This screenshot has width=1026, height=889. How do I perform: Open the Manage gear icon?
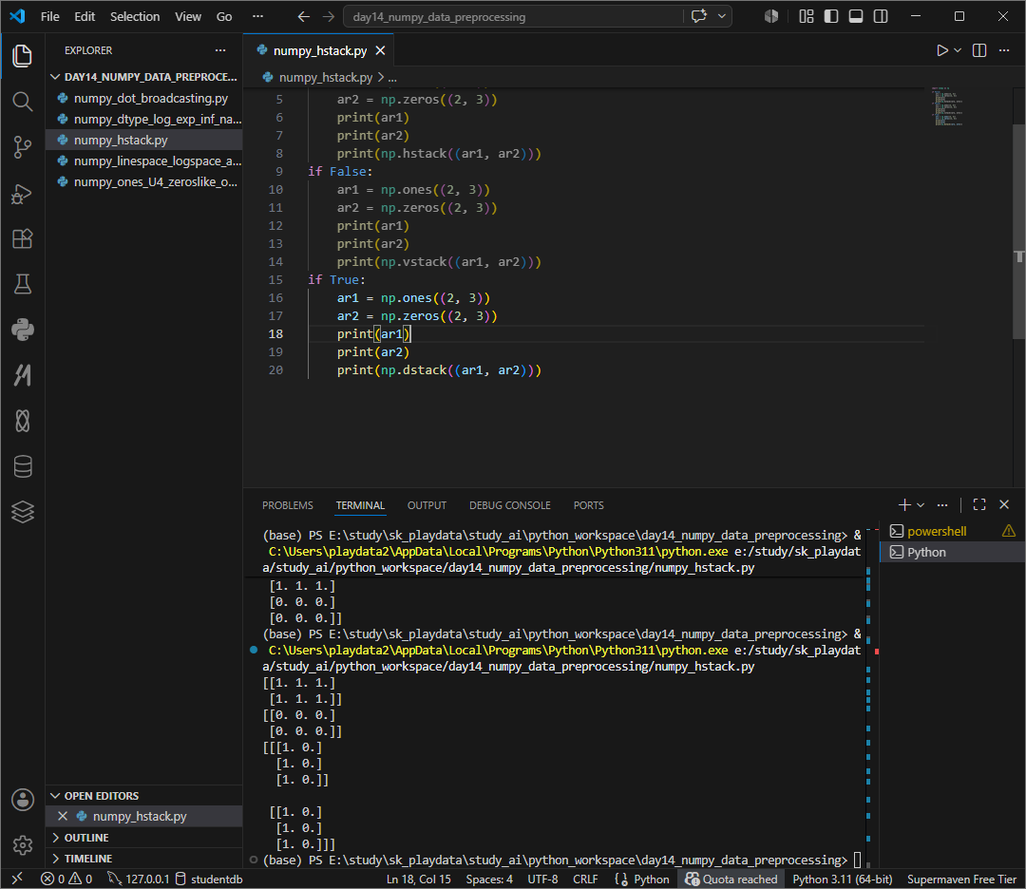[x=22, y=845]
